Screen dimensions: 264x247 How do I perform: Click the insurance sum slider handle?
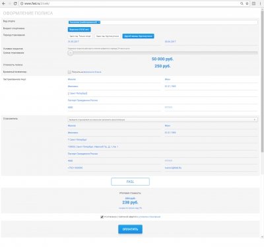coord(71,53)
